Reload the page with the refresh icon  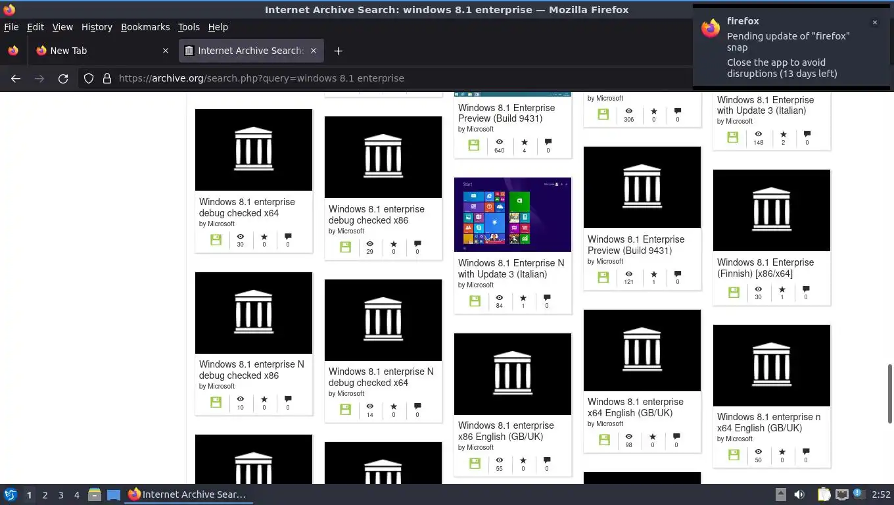click(63, 78)
